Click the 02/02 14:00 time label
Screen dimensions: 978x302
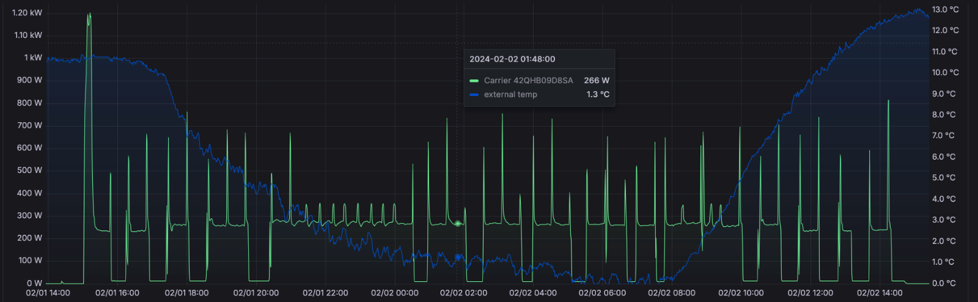click(x=880, y=293)
